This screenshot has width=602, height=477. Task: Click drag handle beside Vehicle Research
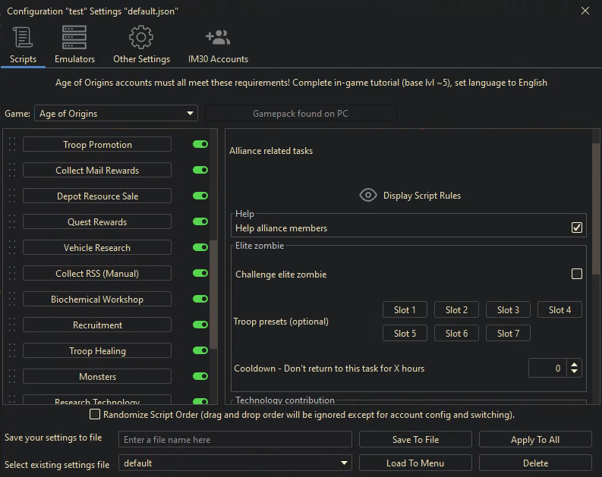[12, 248]
